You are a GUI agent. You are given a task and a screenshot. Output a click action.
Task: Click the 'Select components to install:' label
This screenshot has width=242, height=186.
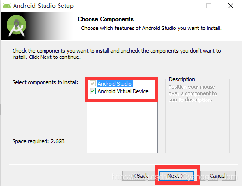(45, 82)
